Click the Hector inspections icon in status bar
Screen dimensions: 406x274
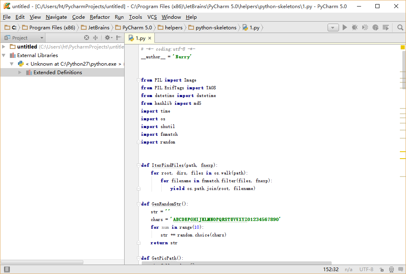coord(391,270)
